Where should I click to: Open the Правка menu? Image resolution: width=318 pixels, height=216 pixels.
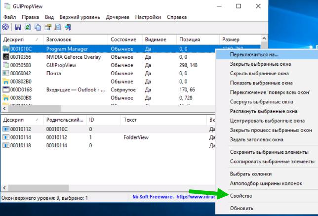(31, 17)
